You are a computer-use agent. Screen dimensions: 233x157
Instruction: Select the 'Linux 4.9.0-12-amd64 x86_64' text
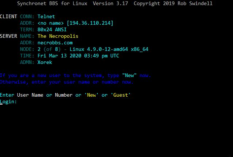click(x=109, y=49)
